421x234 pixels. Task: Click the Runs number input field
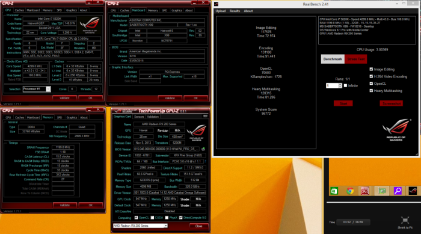332,85
